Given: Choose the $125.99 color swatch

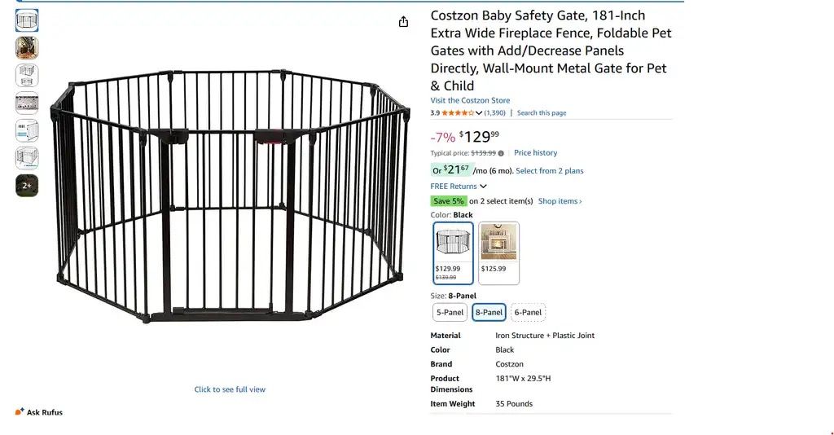Looking at the screenshot, I should point(498,253).
